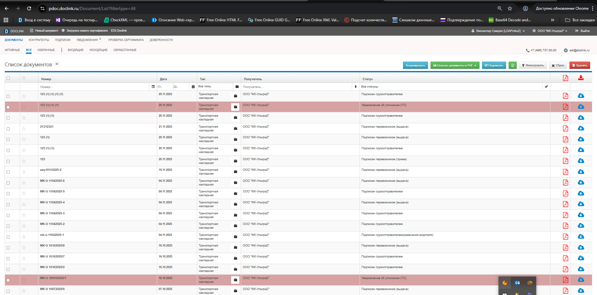Open Все закладки bookmarks folder
The width and height of the screenshot is (597, 295).
click(x=580, y=20)
